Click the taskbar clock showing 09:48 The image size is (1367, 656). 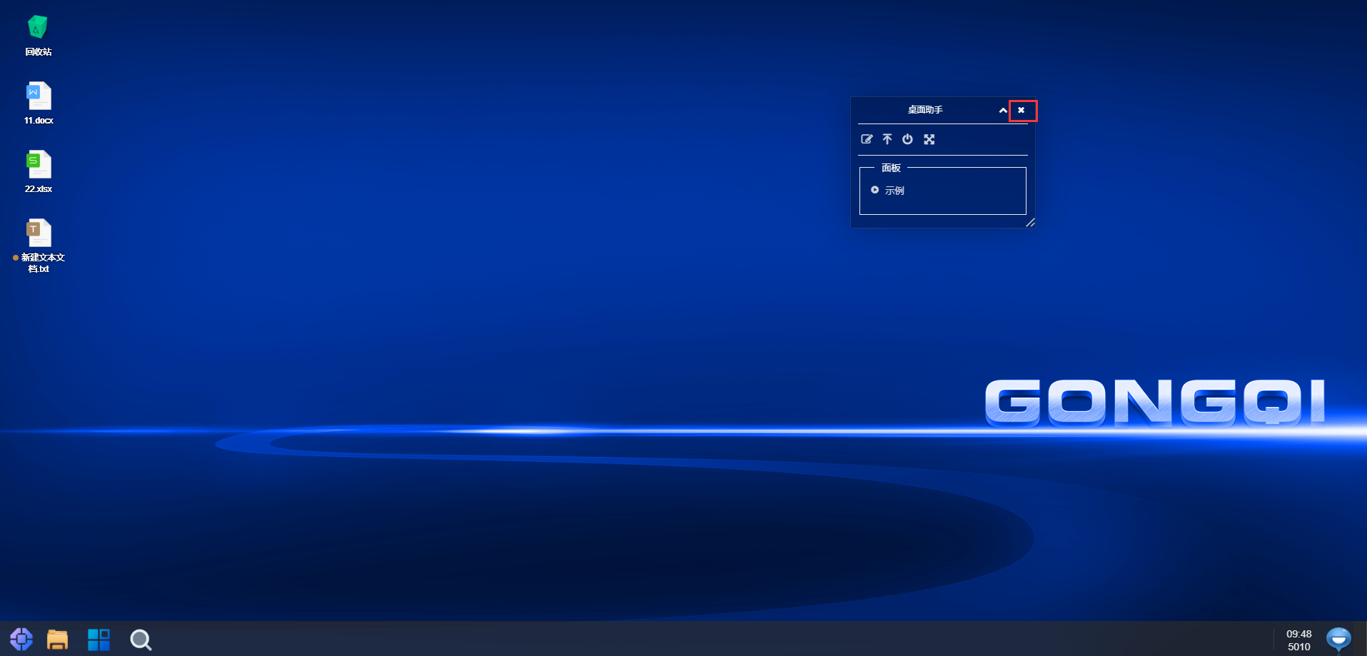coord(1298,634)
